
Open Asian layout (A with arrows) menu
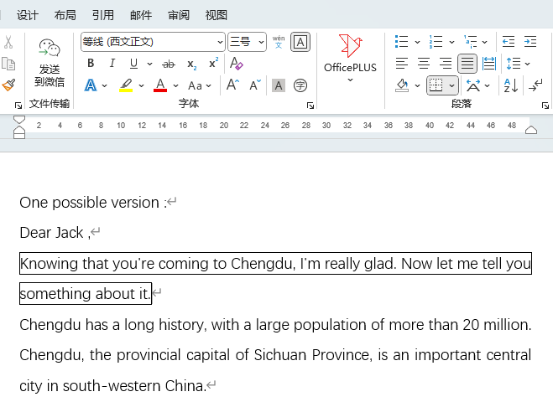pos(477,85)
